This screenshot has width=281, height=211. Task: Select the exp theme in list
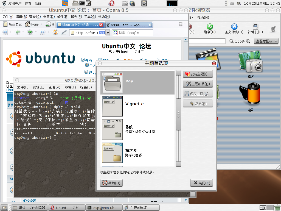click(x=137, y=82)
